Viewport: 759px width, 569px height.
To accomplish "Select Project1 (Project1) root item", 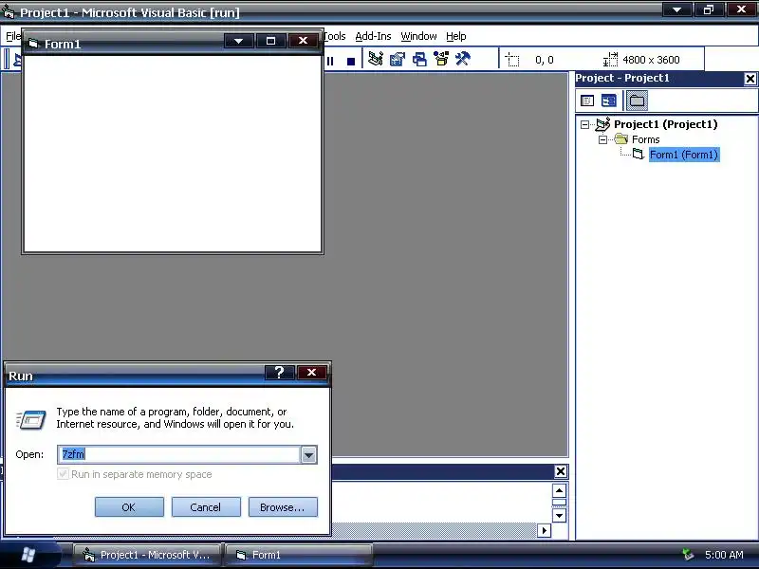I will tap(666, 124).
